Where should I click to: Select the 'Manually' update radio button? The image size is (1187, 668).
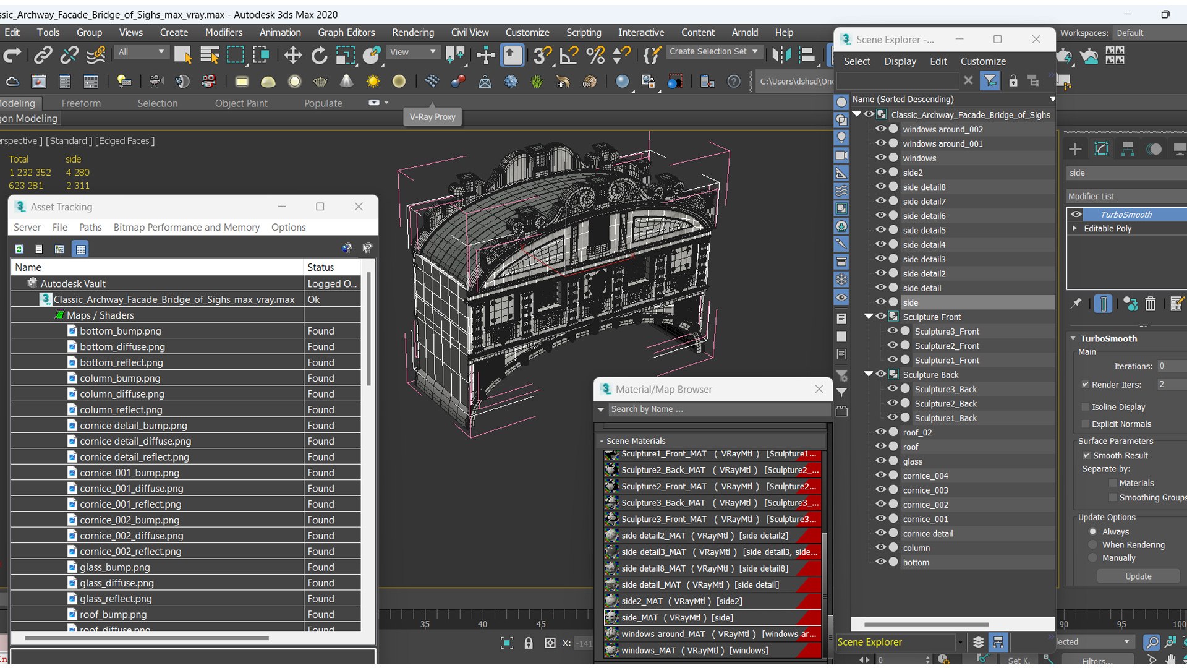(1093, 558)
